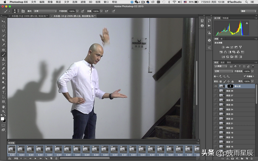Select the Move tool in the toolbox

[x=3, y=21]
